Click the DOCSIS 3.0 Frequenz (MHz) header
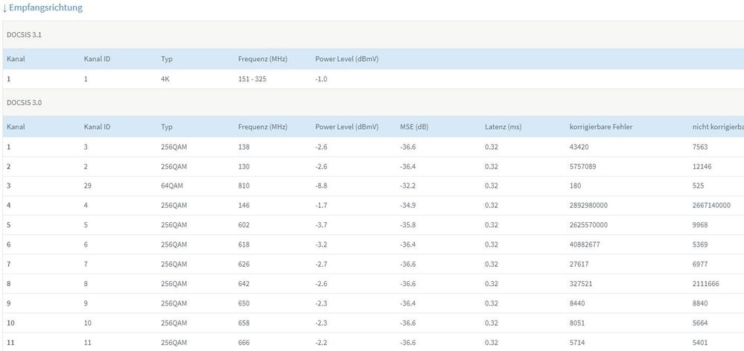This screenshot has width=744, height=351. (x=262, y=127)
